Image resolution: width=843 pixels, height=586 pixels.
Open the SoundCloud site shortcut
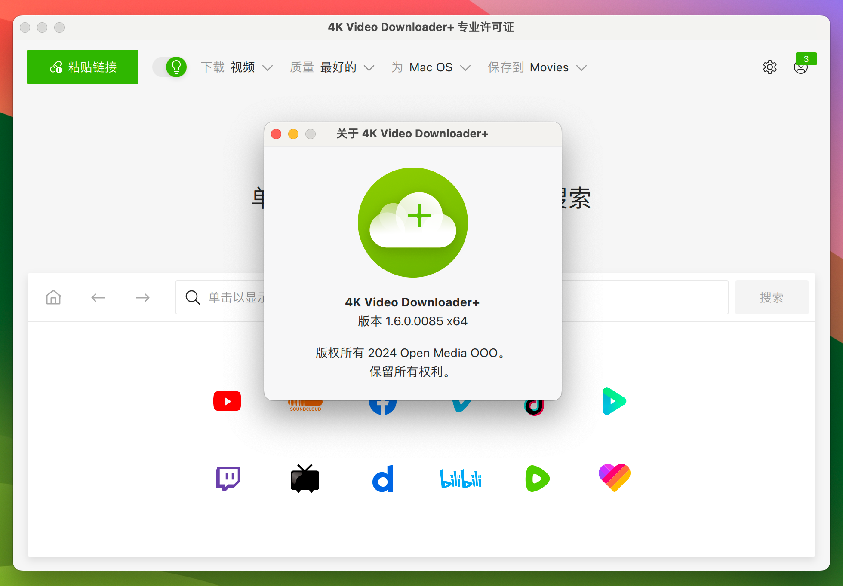305,406
